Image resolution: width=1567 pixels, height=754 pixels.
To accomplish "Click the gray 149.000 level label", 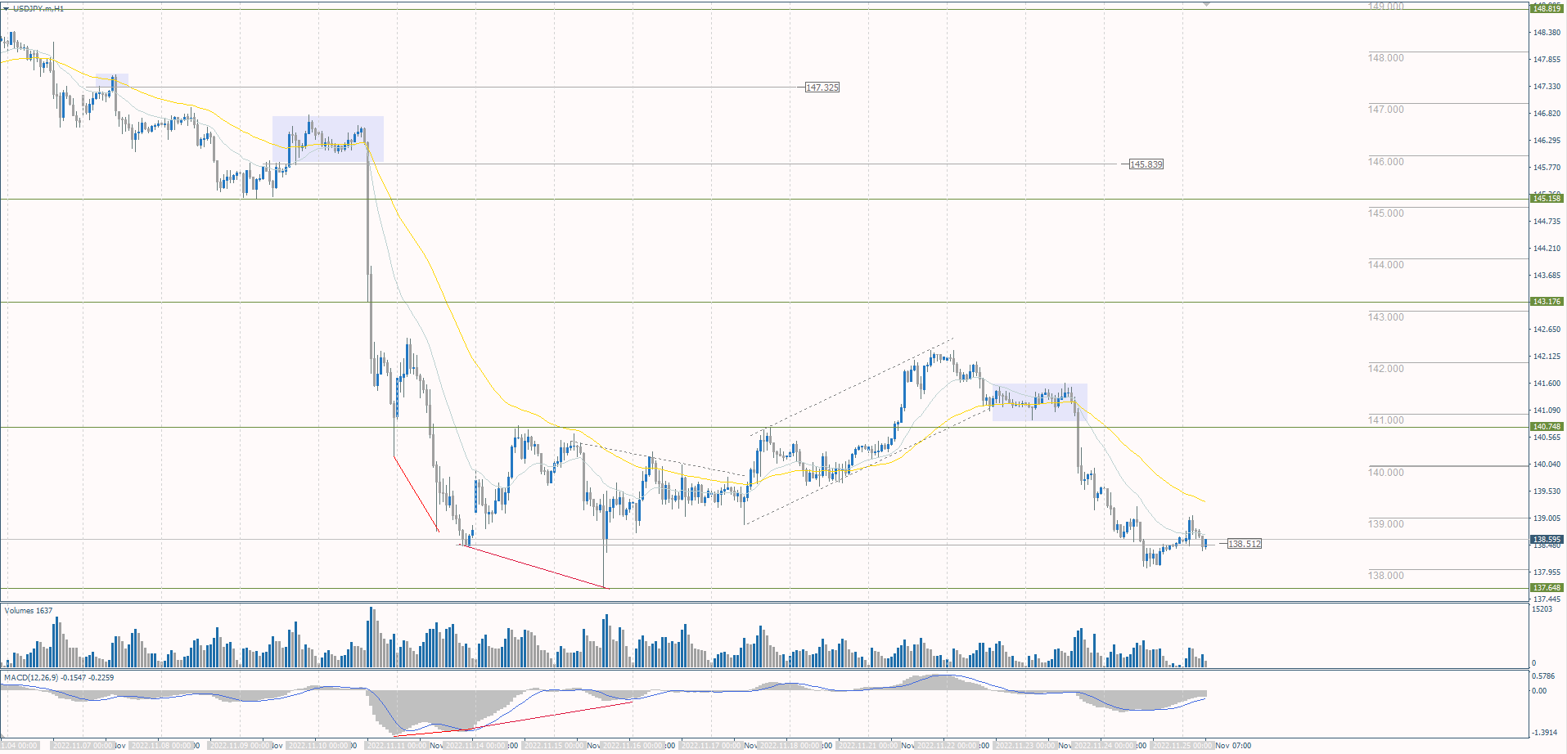I will pyautogui.click(x=1386, y=7).
